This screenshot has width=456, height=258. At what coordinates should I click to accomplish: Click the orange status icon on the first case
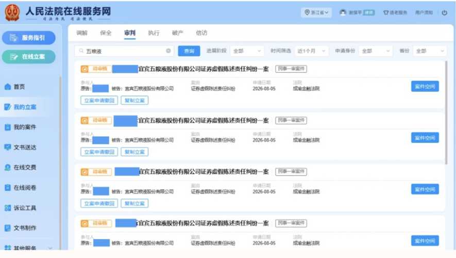click(x=85, y=69)
